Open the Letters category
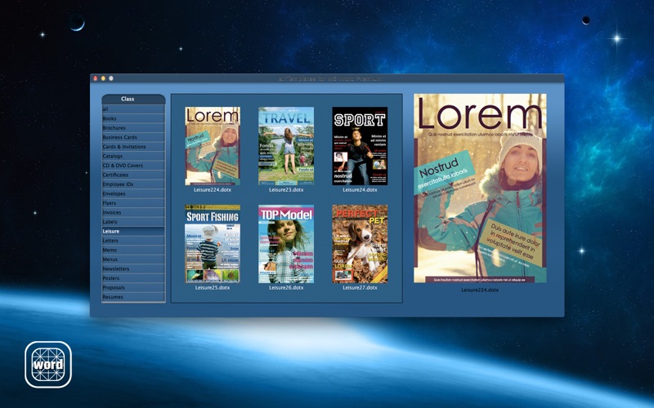This screenshot has width=654, height=408. (x=133, y=241)
